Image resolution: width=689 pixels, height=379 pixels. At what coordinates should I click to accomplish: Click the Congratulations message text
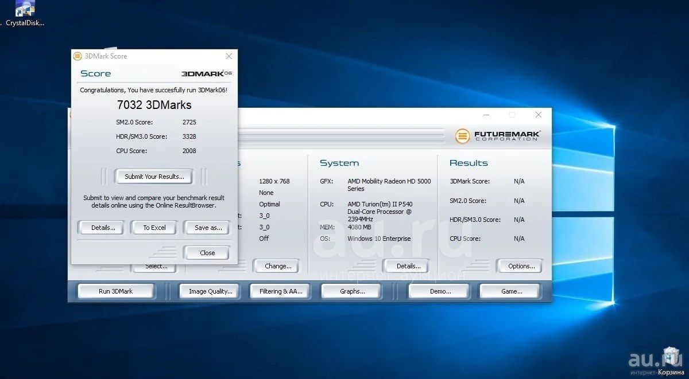tap(154, 90)
